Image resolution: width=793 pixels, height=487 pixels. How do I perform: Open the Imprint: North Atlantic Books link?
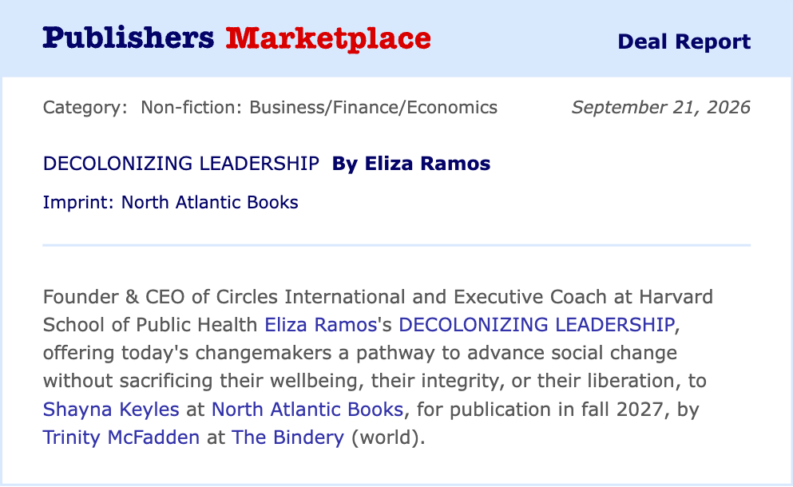click(170, 202)
